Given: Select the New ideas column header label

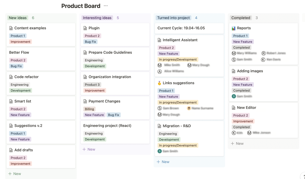Looking at the screenshot, I should coord(18,18).
